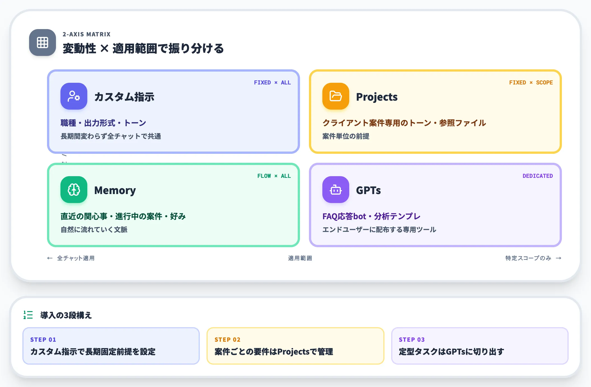Click the text 職種・出力形式・トーン
Image resolution: width=591 pixels, height=387 pixels.
coord(103,123)
